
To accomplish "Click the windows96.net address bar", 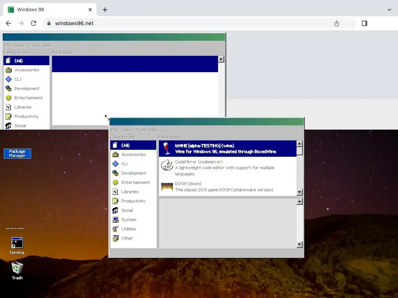I will click(x=199, y=23).
